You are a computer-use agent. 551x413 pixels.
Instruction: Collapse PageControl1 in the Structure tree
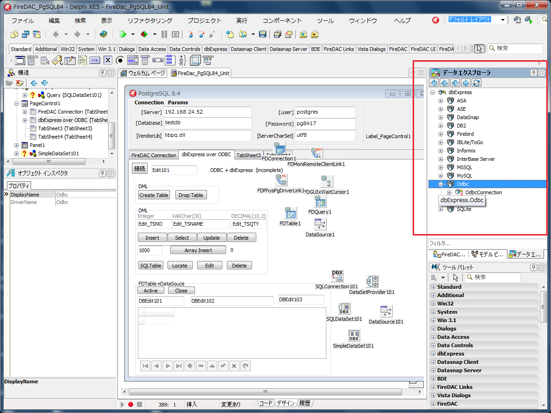click(x=17, y=103)
